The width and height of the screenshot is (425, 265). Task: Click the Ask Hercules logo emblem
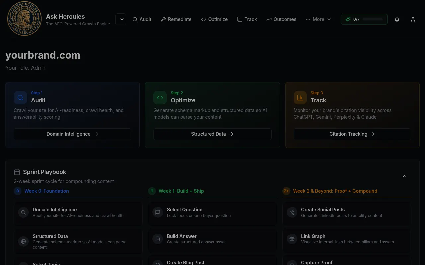click(24, 19)
